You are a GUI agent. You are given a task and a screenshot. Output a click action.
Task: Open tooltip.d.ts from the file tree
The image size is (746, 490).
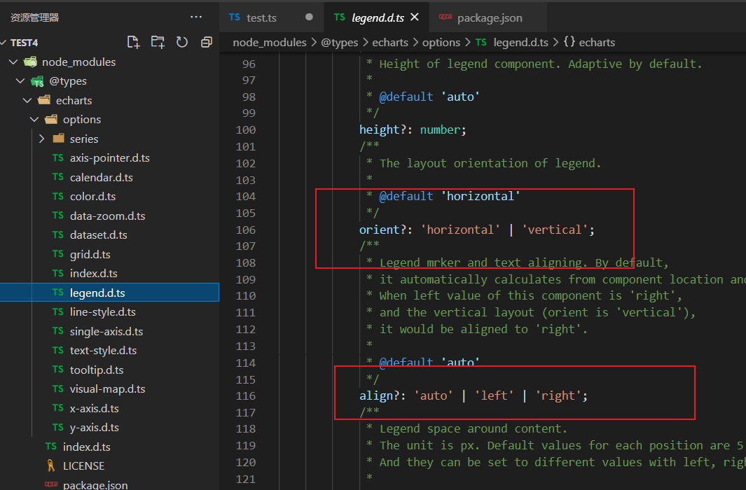(97, 370)
